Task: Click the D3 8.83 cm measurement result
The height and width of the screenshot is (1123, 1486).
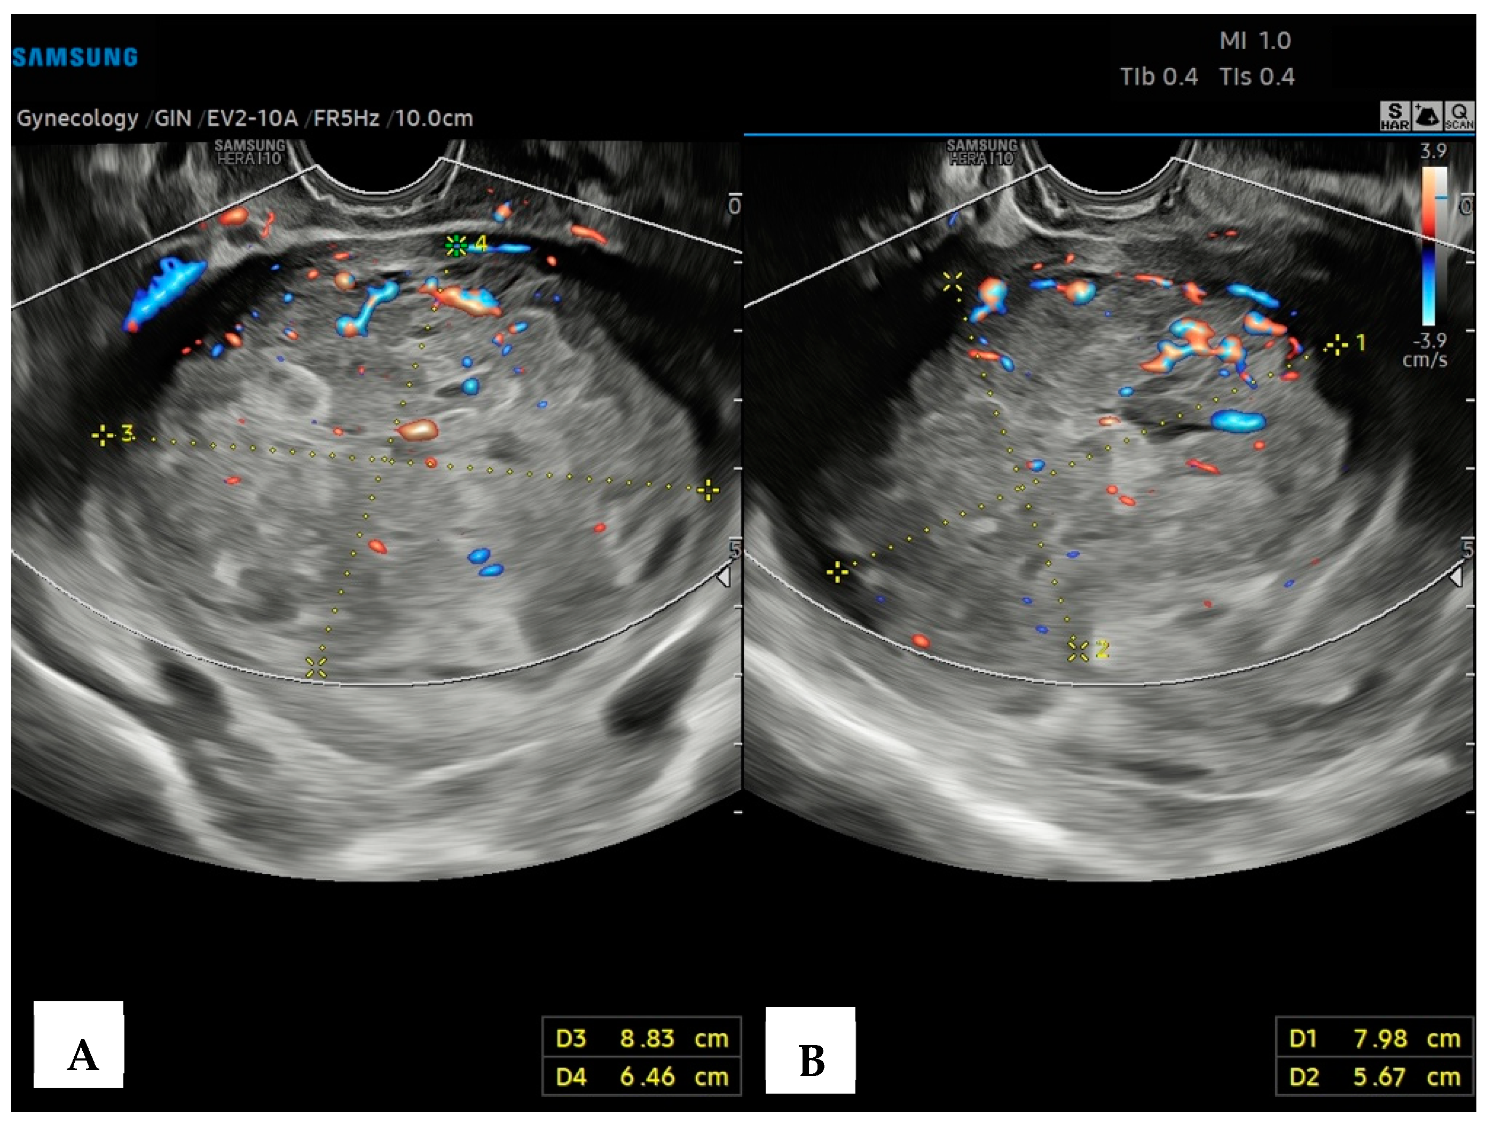Action: click(x=642, y=1039)
